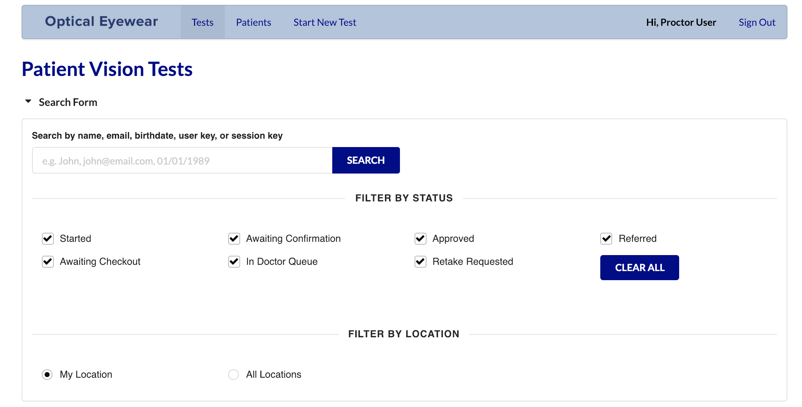The image size is (802, 407).
Task: Click the Search Form heading text
Action: [x=68, y=102]
